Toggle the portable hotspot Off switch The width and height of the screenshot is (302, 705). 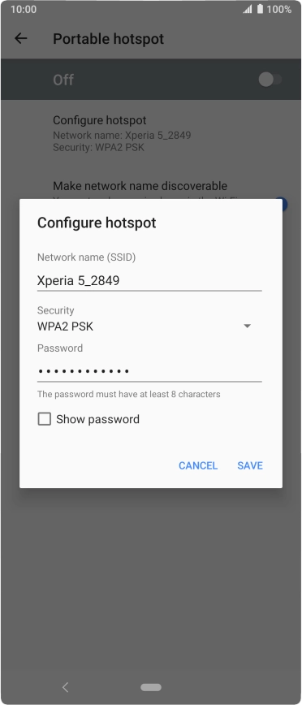click(x=270, y=80)
